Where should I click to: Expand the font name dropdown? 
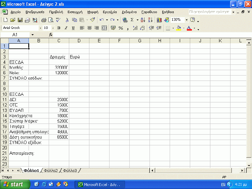click(40, 28)
